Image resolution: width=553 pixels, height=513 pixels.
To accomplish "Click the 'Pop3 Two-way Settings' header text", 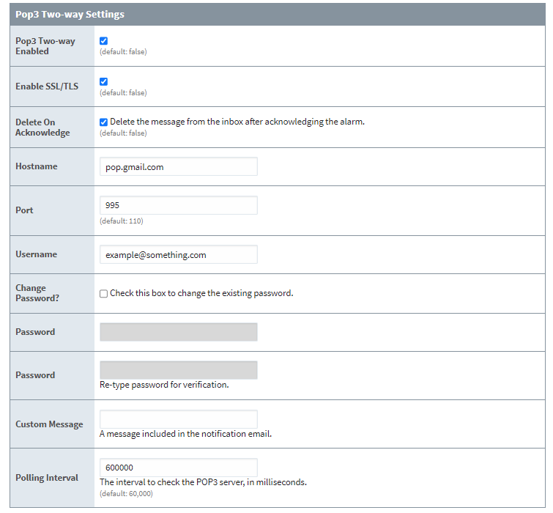I will 70,15.
